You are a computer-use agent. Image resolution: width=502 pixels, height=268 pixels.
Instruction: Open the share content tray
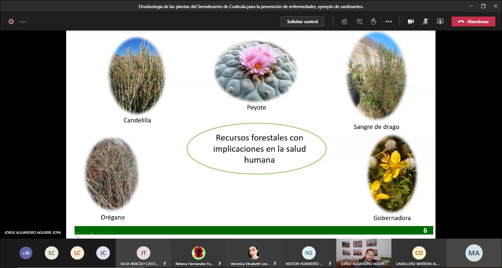(440, 22)
